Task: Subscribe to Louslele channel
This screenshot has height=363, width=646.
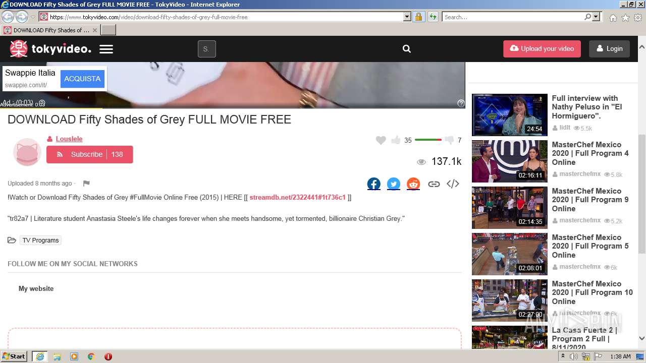Action: click(x=90, y=154)
